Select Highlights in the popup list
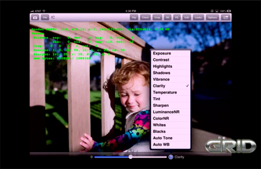This screenshot has width=261, height=169. coord(171,66)
